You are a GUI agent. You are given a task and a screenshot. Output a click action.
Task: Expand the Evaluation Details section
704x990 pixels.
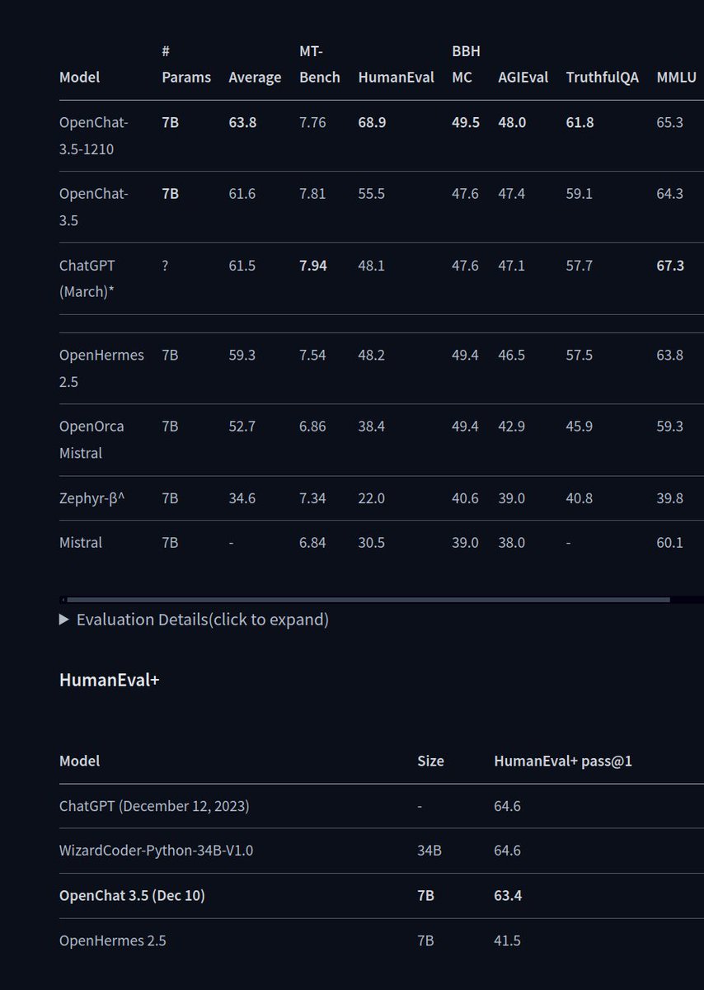194,620
